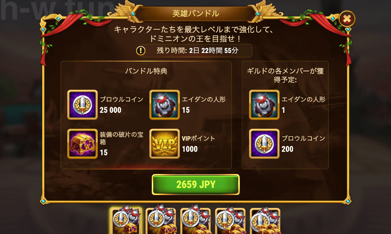Click the VIPポイント 1000 label
The image size is (391, 234).
[x=198, y=144]
